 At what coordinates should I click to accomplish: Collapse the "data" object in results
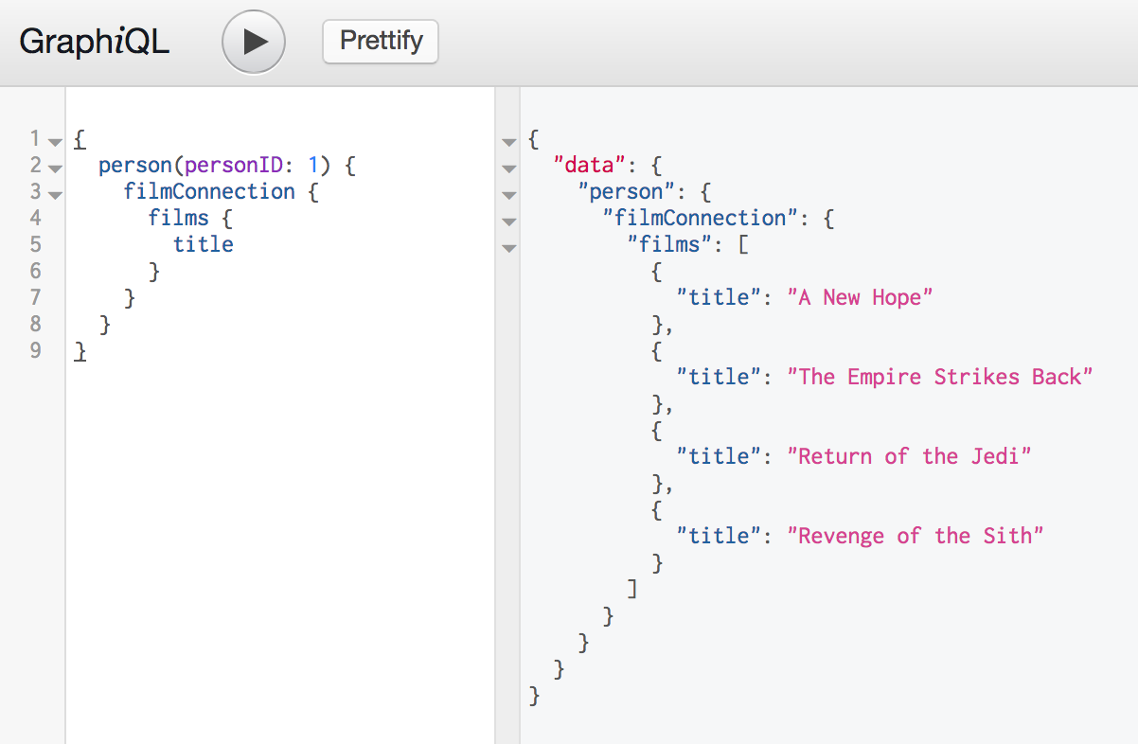click(509, 169)
